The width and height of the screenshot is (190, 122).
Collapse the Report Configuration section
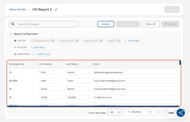pos(10,34)
